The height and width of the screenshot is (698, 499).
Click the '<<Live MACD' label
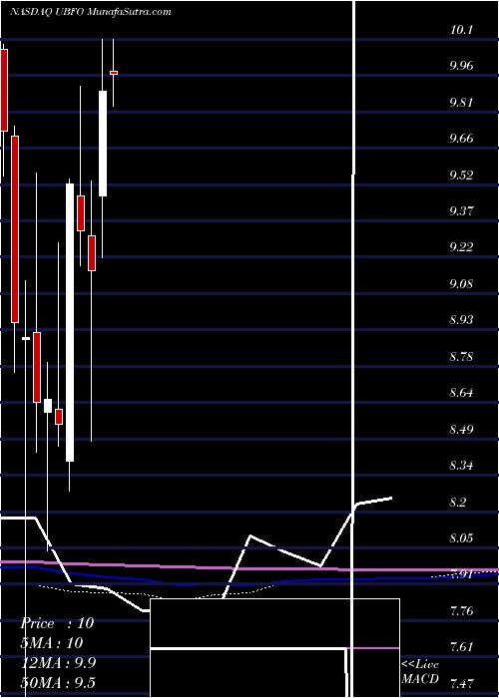click(x=420, y=672)
